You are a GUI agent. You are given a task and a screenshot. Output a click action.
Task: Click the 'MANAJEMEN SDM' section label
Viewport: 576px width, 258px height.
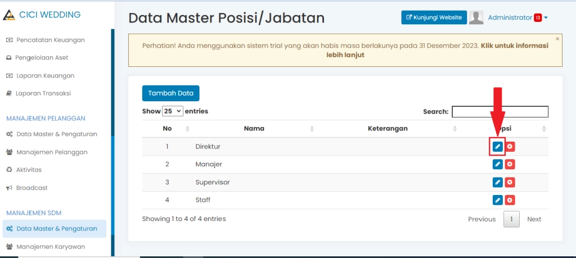(34, 213)
